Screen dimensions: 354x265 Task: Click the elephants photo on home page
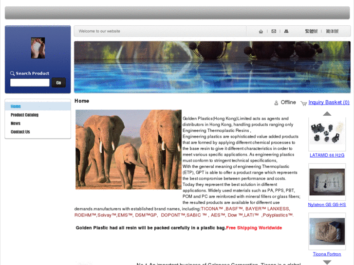(129, 149)
